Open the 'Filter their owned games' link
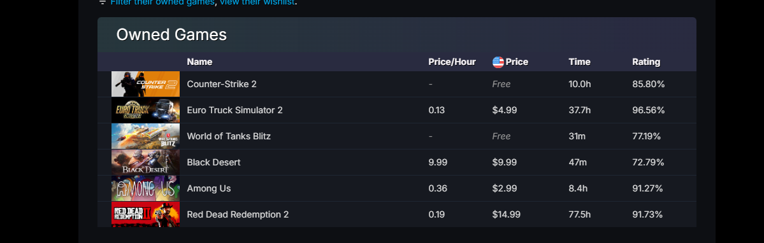This screenshot has width=764, height=243. click(162, 3)
